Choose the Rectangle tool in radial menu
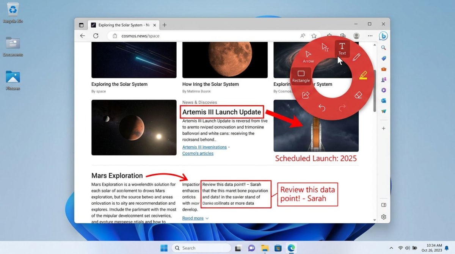 click(x=301, y=76)
